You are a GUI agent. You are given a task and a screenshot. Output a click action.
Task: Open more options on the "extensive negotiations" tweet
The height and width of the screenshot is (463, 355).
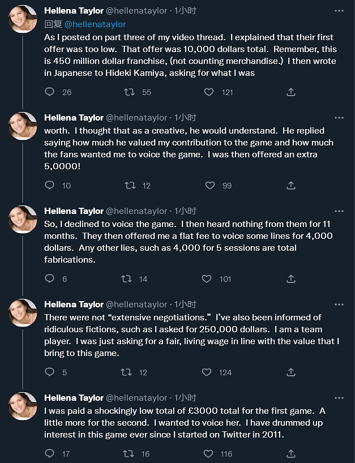click(339, 304)
